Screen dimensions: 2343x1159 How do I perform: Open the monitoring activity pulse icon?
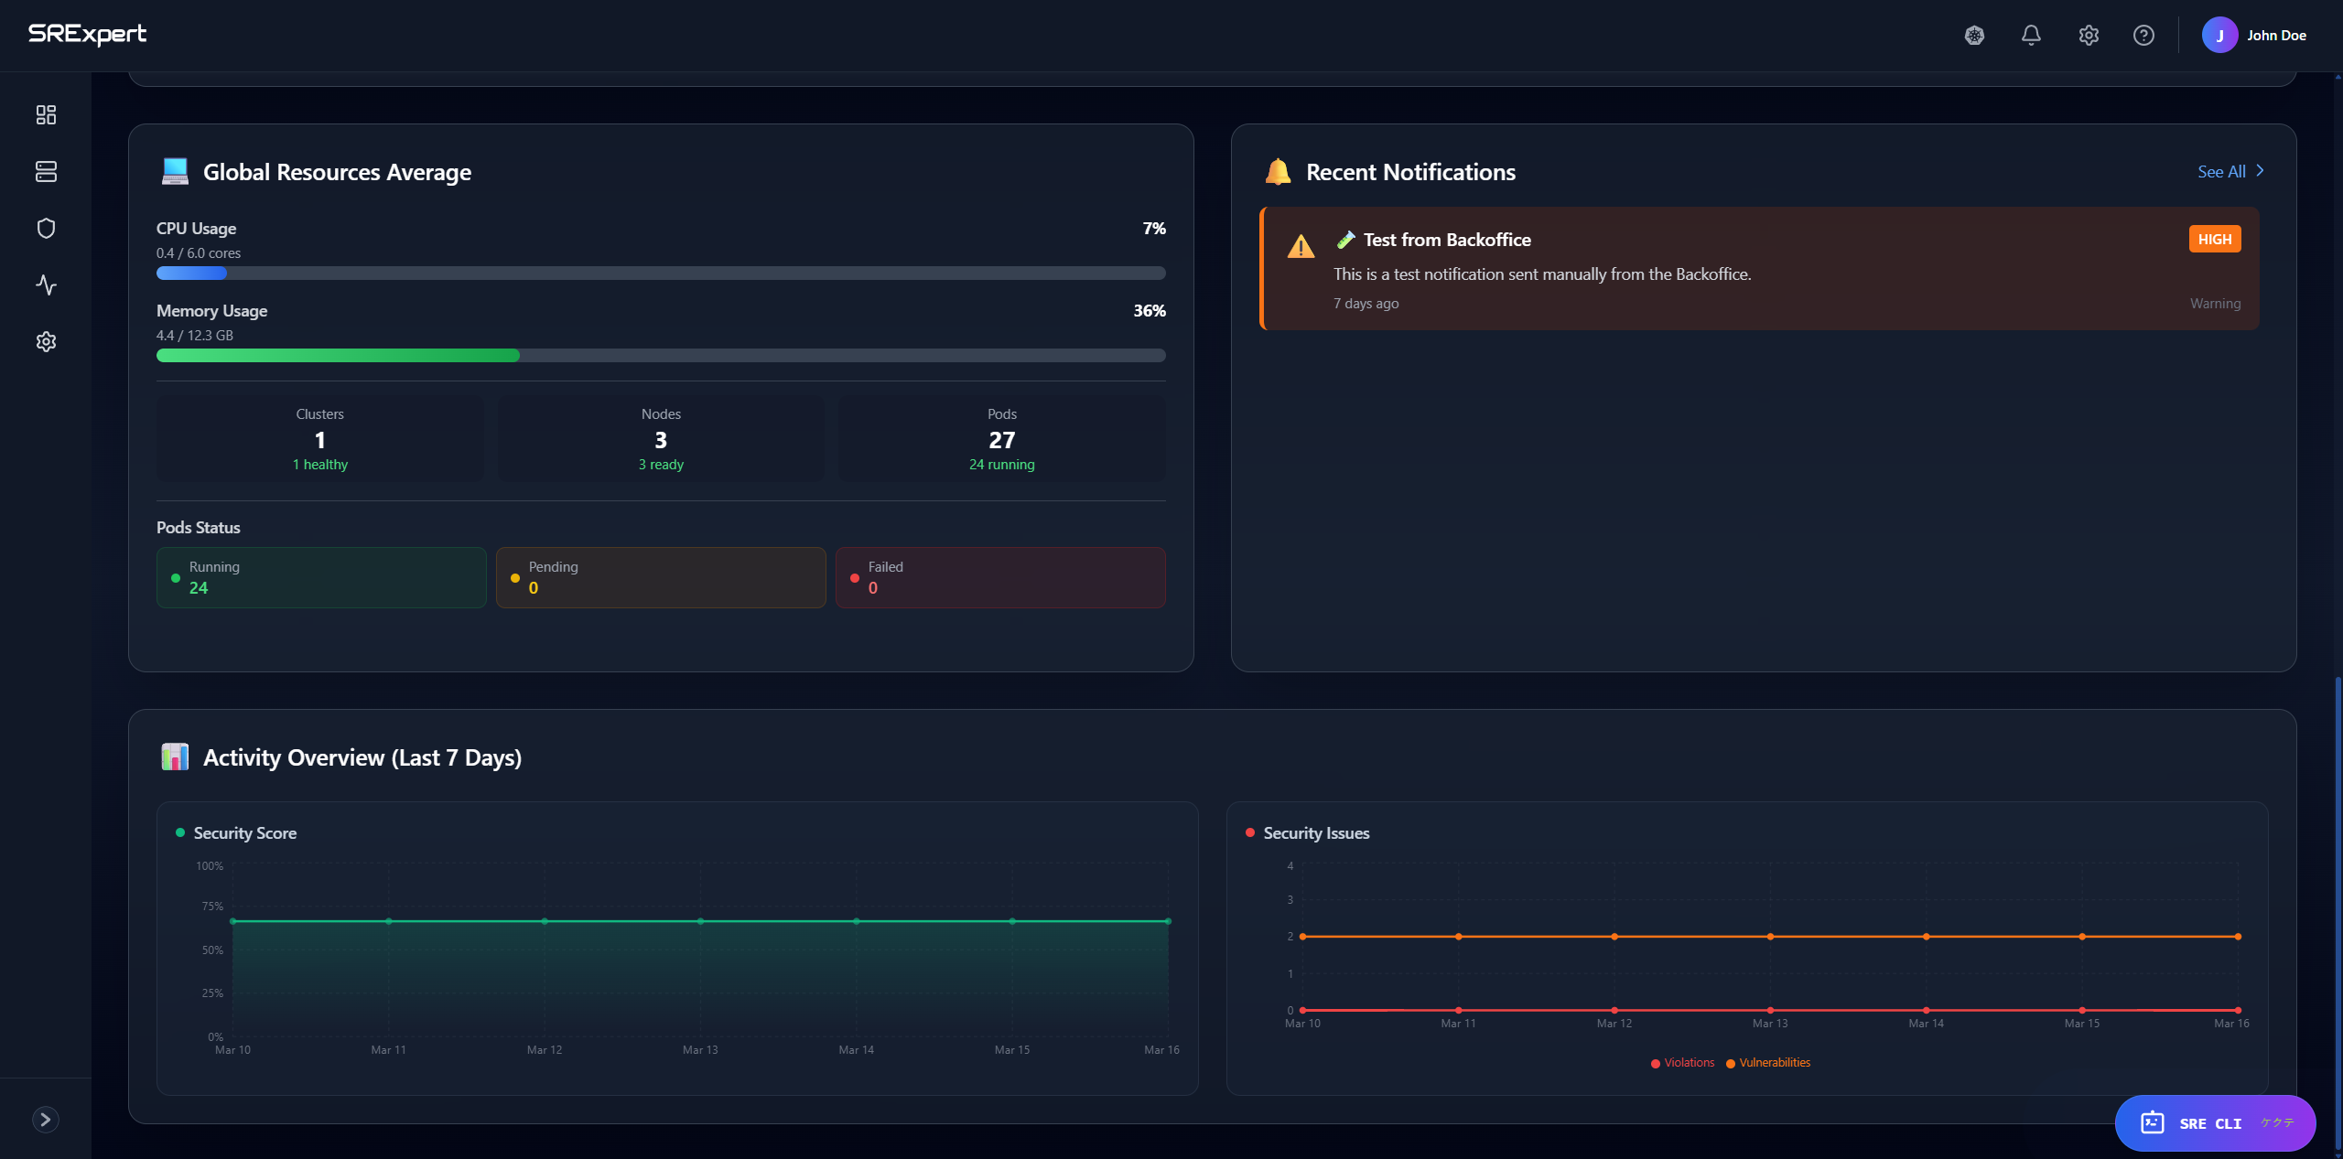(x=46, y=284)
